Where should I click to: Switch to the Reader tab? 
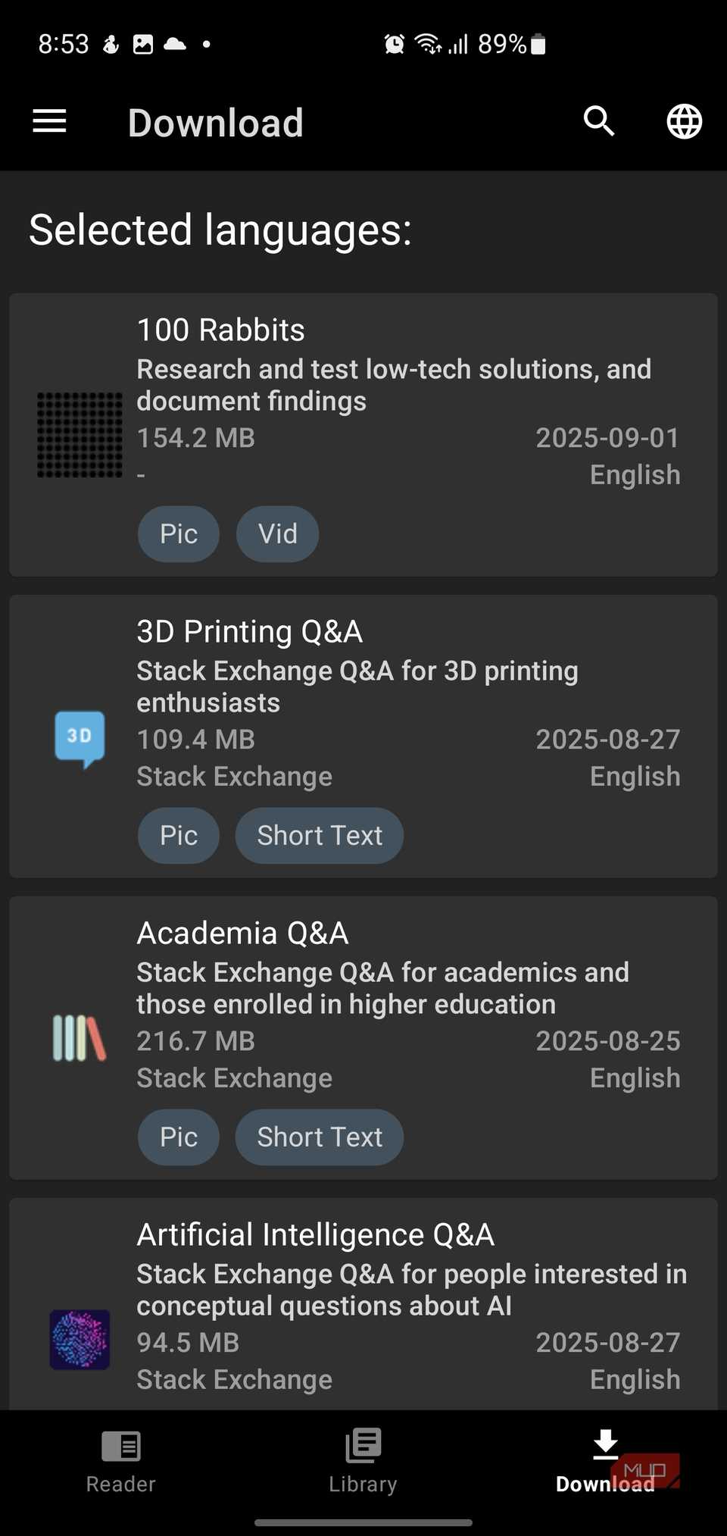120,1461
